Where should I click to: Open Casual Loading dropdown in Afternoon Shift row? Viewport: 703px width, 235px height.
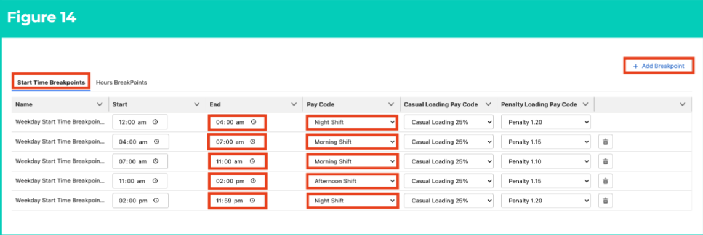(x=448, y=181)
